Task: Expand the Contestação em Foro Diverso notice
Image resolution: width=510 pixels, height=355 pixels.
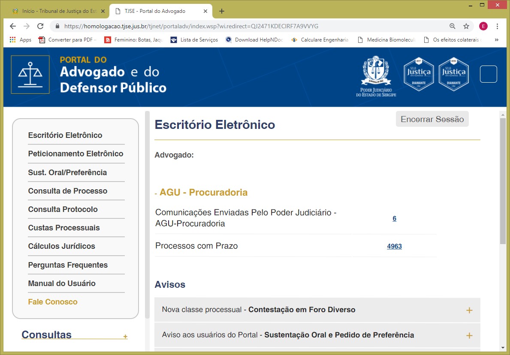Action: (469, 310)
